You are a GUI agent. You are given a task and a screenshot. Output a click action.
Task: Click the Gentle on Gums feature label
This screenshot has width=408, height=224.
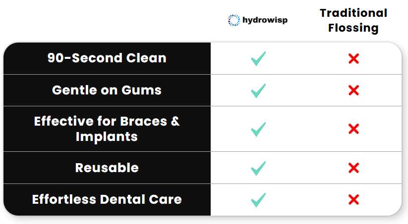[107, 90]
